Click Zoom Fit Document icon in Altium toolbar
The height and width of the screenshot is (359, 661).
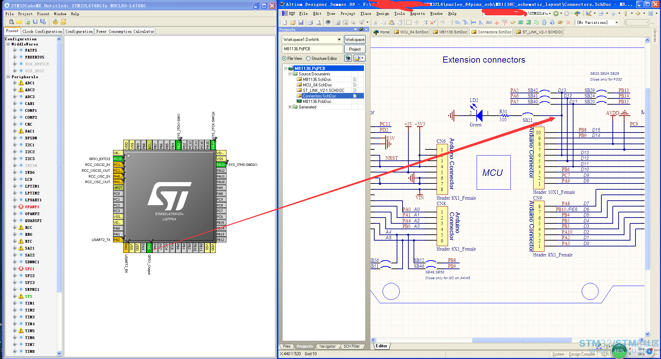click(x=337, y=22)
